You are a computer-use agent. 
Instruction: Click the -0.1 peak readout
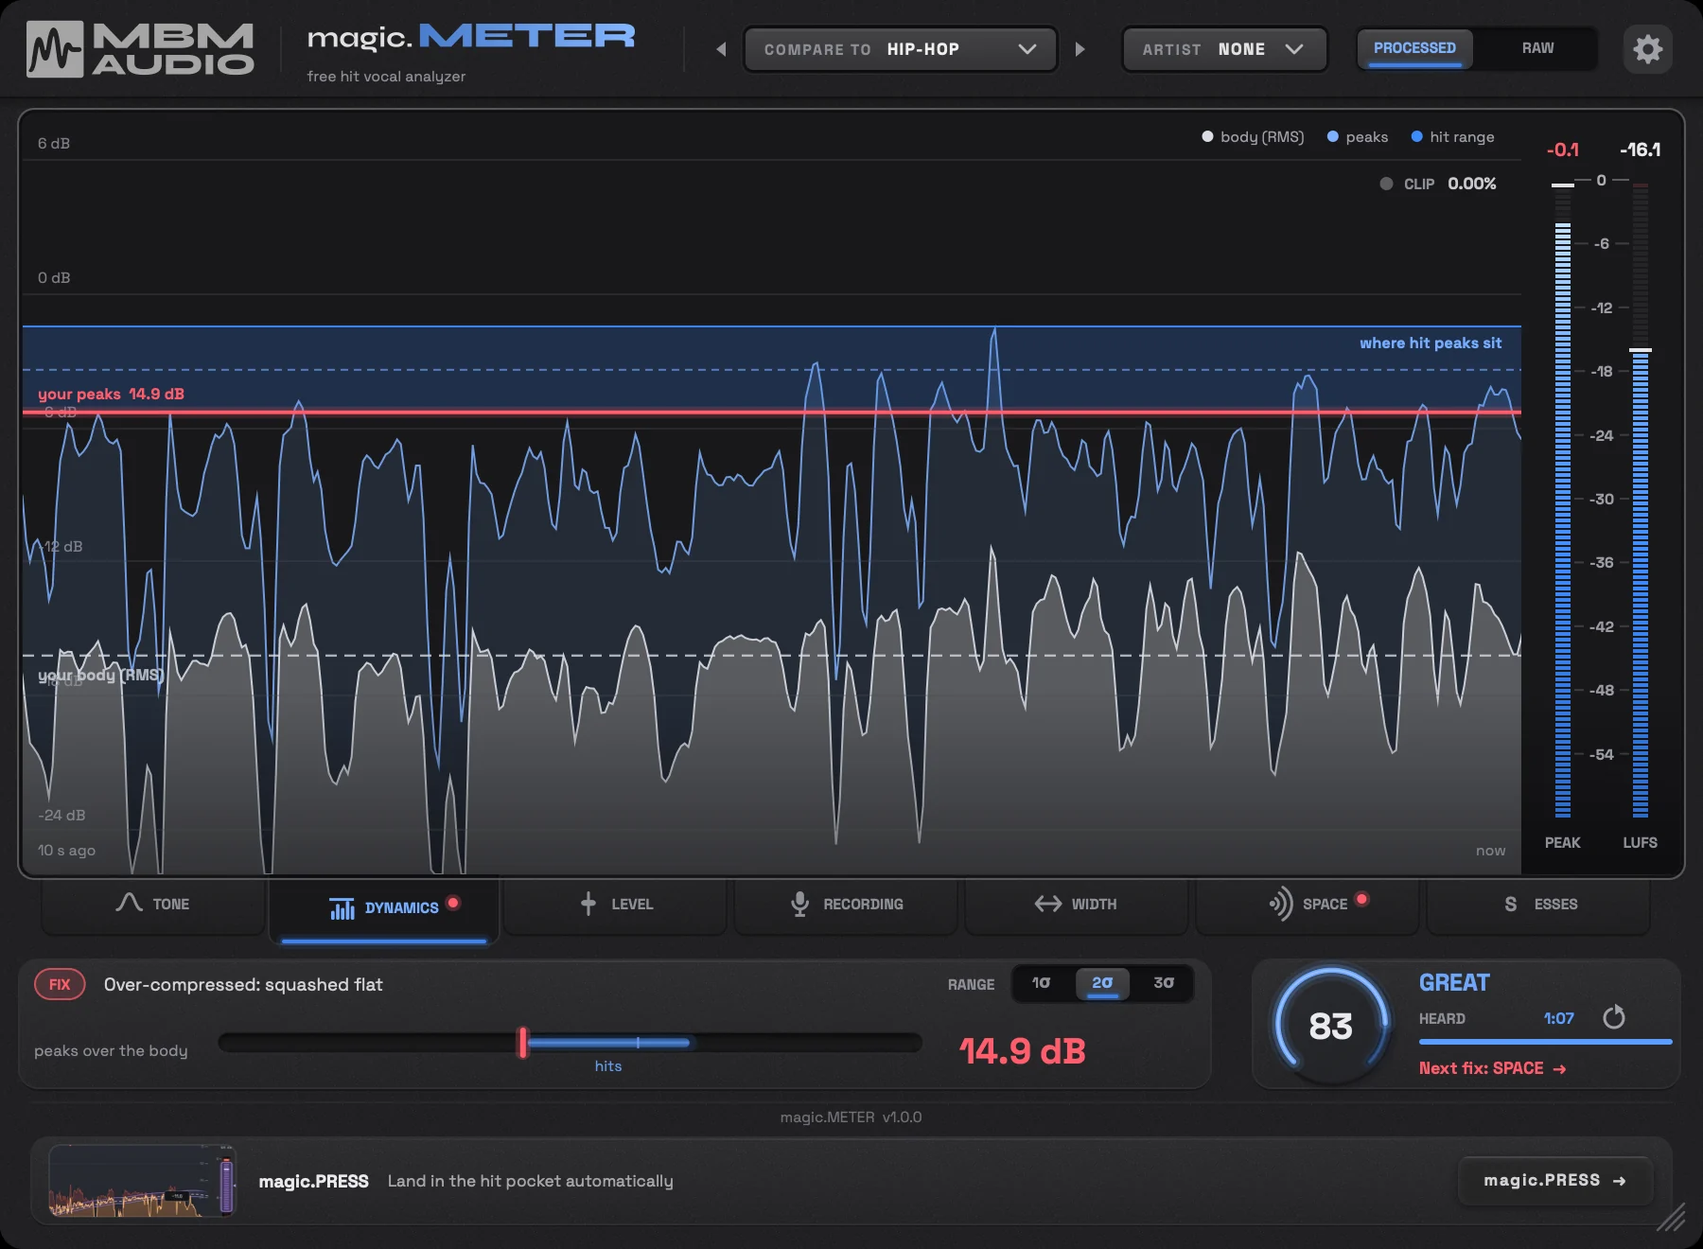(x=1562, y=150)
